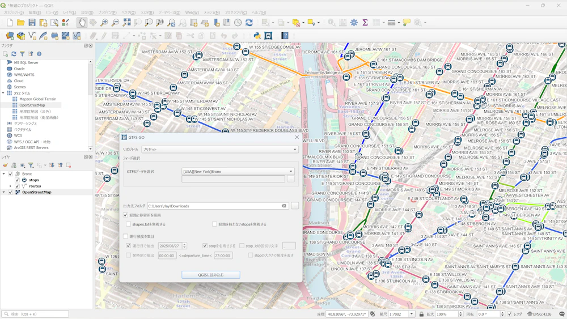
Task: Open the リポジトリ preset dropdown
Action: click(219, 150)
